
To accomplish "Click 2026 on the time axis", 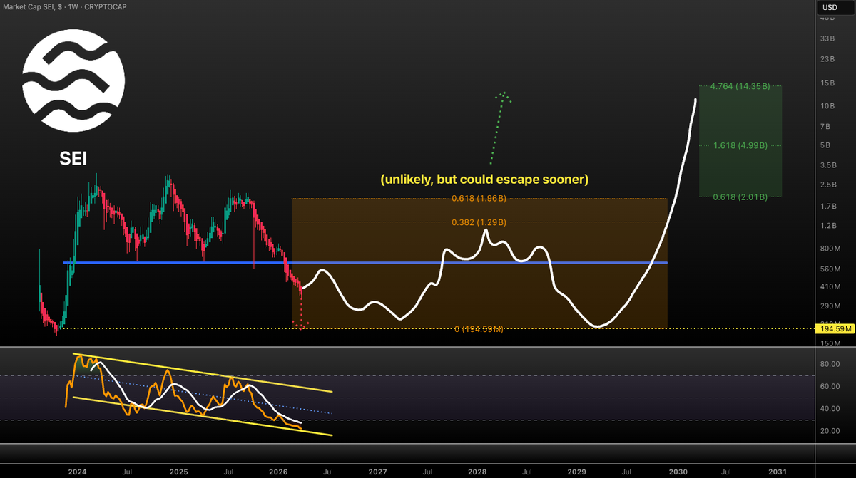I will 278,472.
